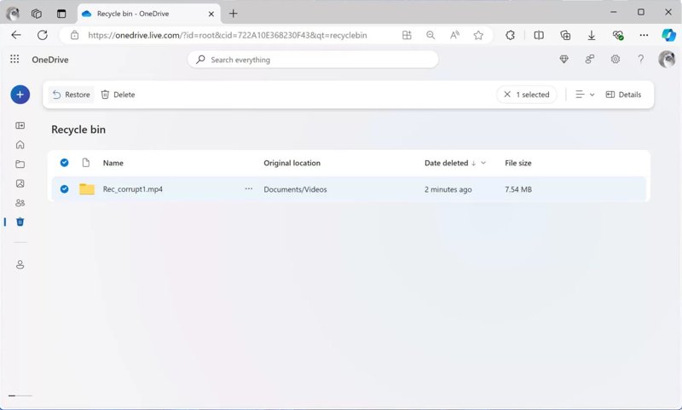682x410 pixels.
Task: Open the Details pane button
Action: point(623,95)
